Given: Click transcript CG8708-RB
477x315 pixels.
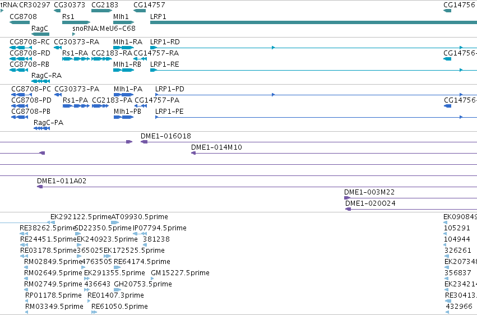Looking at the screenshot, I should click(x=29, y=64).
